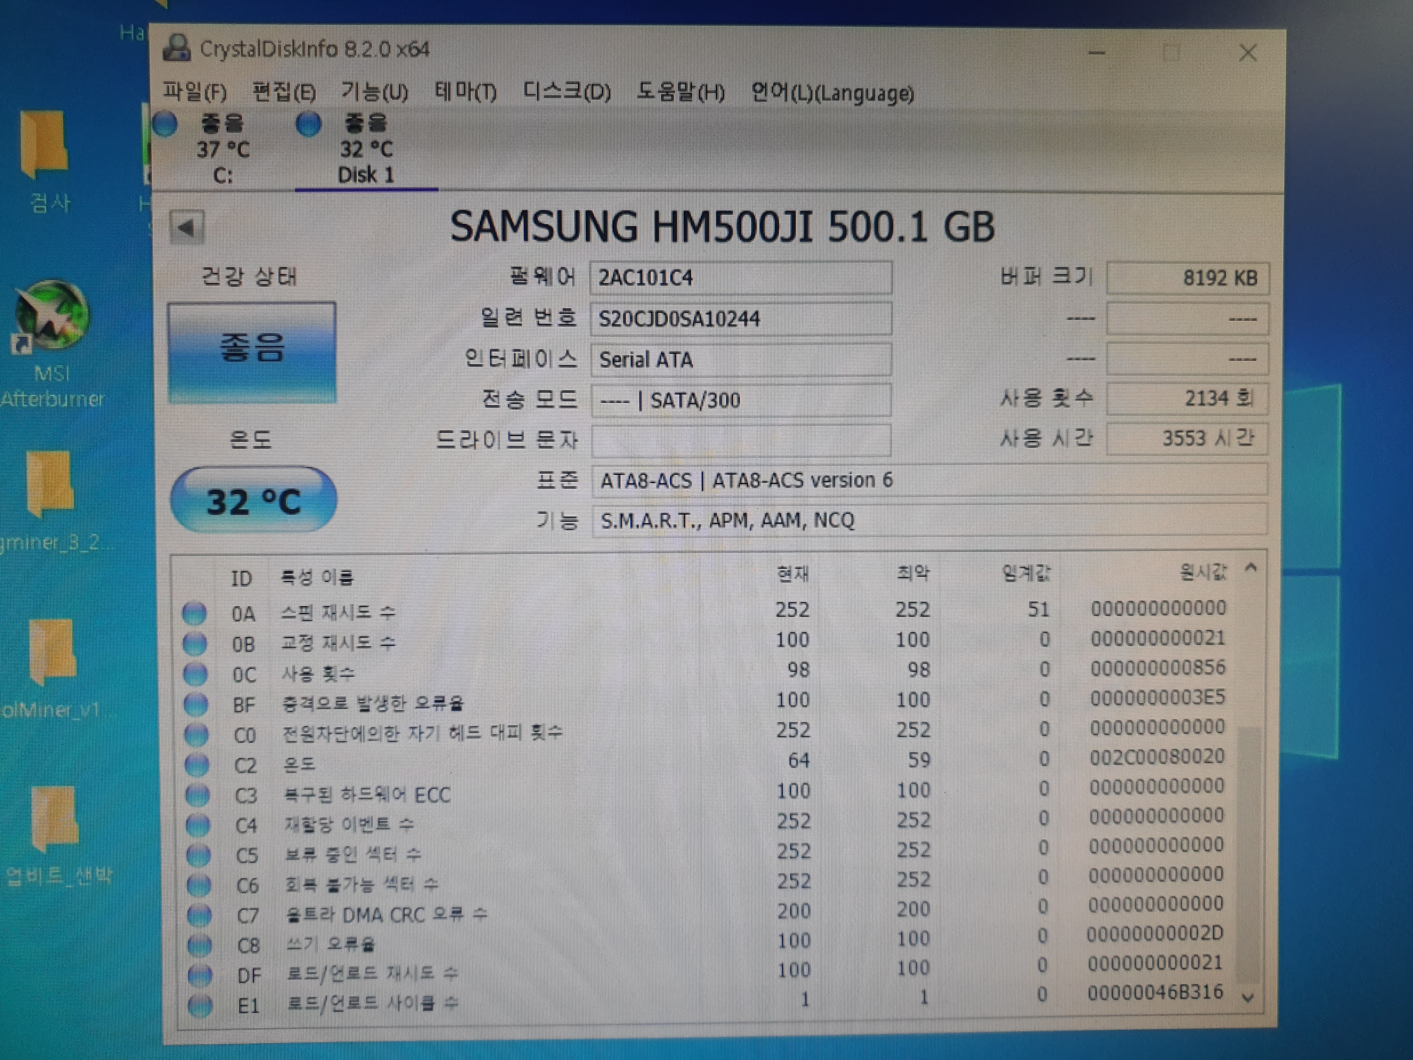Click the previous disk arrow button
Screen dimensions: 1413x1060
187,227
